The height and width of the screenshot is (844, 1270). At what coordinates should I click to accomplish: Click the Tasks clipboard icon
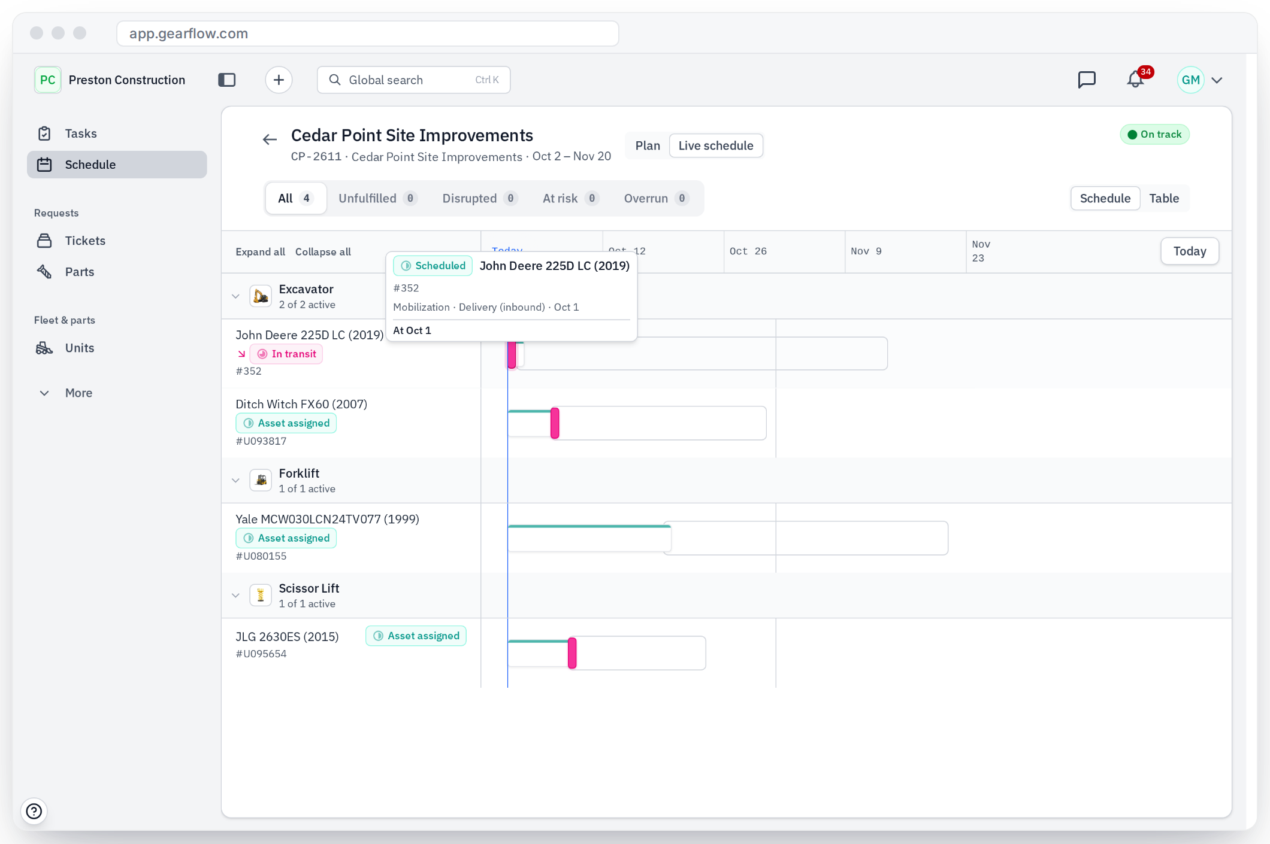coord(44,133)
